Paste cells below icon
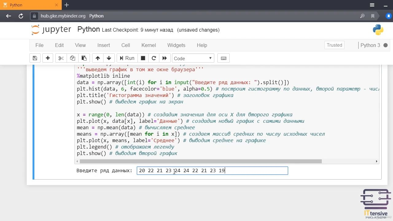The width and height of the screenshot is (393, 221). pos(84,58)
